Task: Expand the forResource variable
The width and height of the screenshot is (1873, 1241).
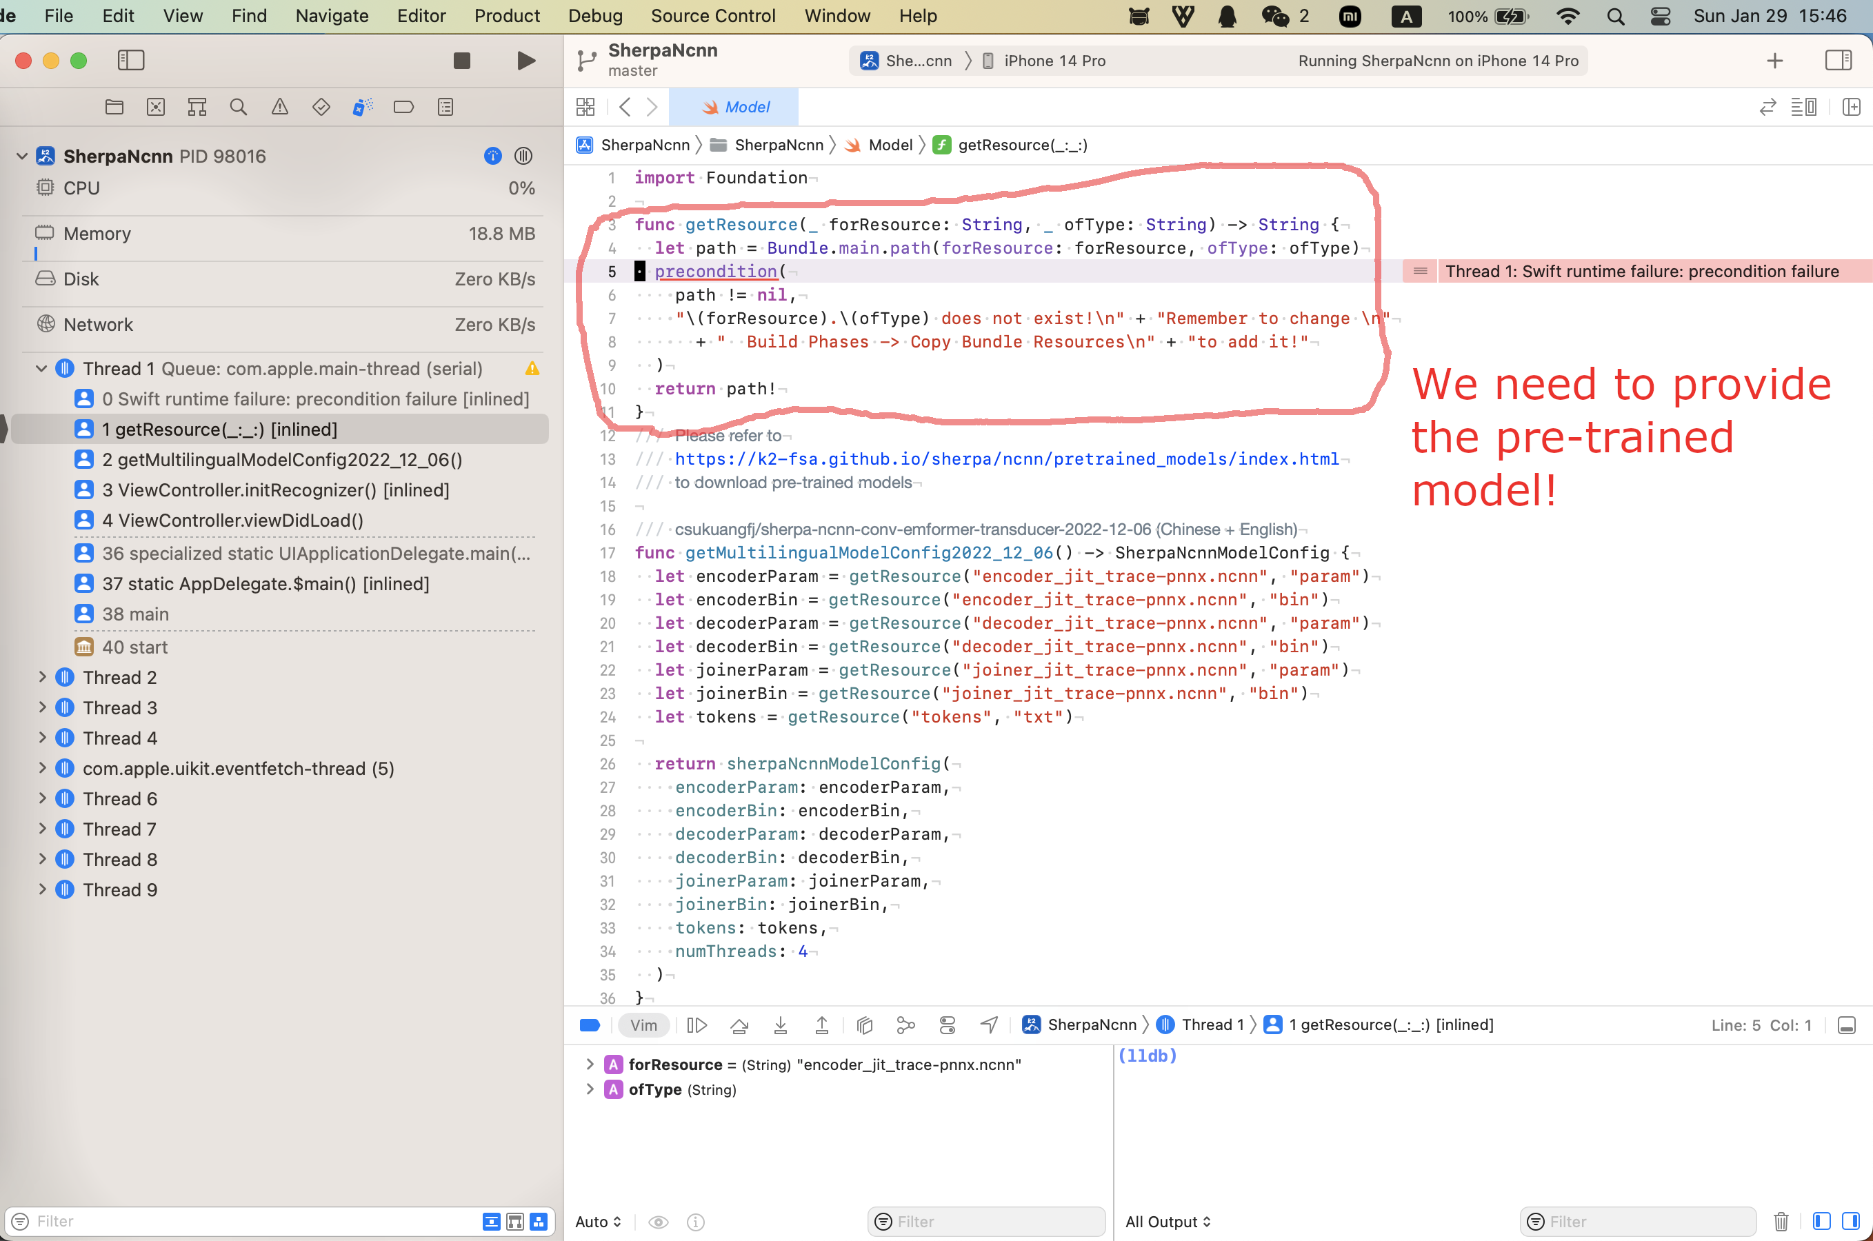Action: click(589, 1065)
